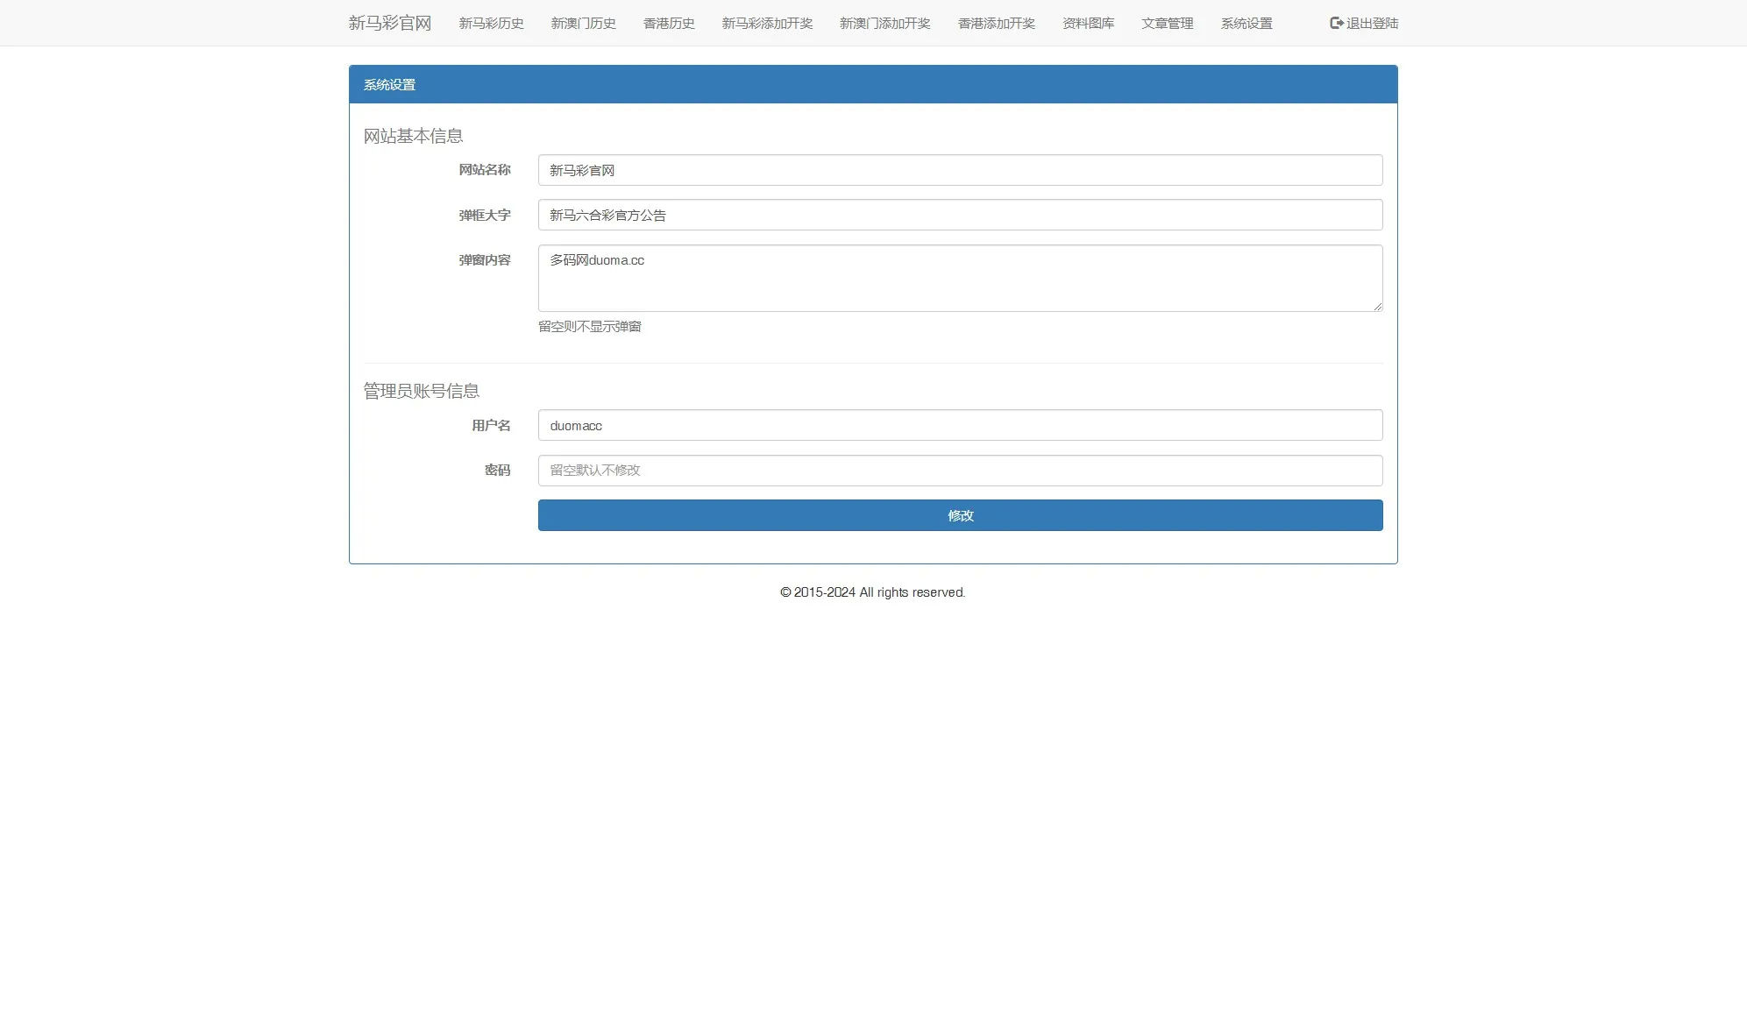Image resolution: width=1747 pixels, height=1020 pixels.
Task: Open the 新马彩历史 history page
Action: [490, 24]
